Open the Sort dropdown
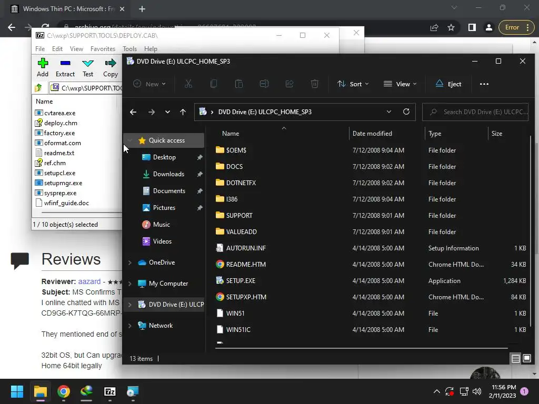The image size is (539, 404). (x=353, y=84)
